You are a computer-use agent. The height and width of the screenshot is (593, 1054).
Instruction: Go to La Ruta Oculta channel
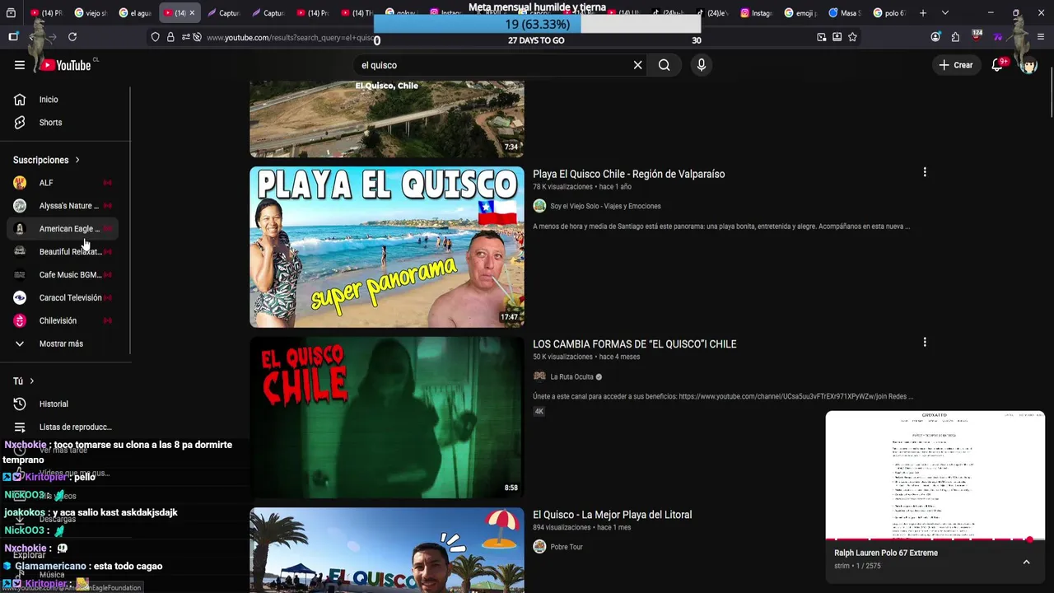point(571,377)
